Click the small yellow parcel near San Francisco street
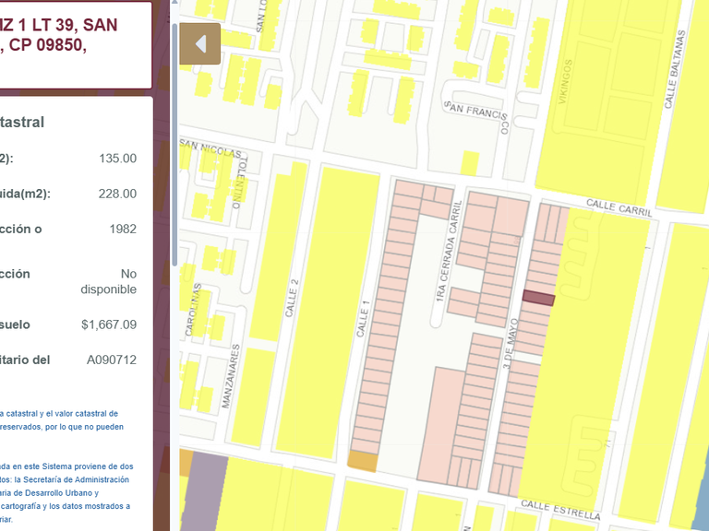The width and height of the screenshot is (709, 531). pos(470,163)
